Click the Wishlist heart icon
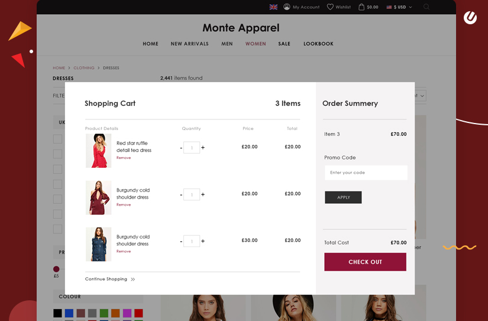This screenshot has height=321, width=488. click(x=330, y=7)
